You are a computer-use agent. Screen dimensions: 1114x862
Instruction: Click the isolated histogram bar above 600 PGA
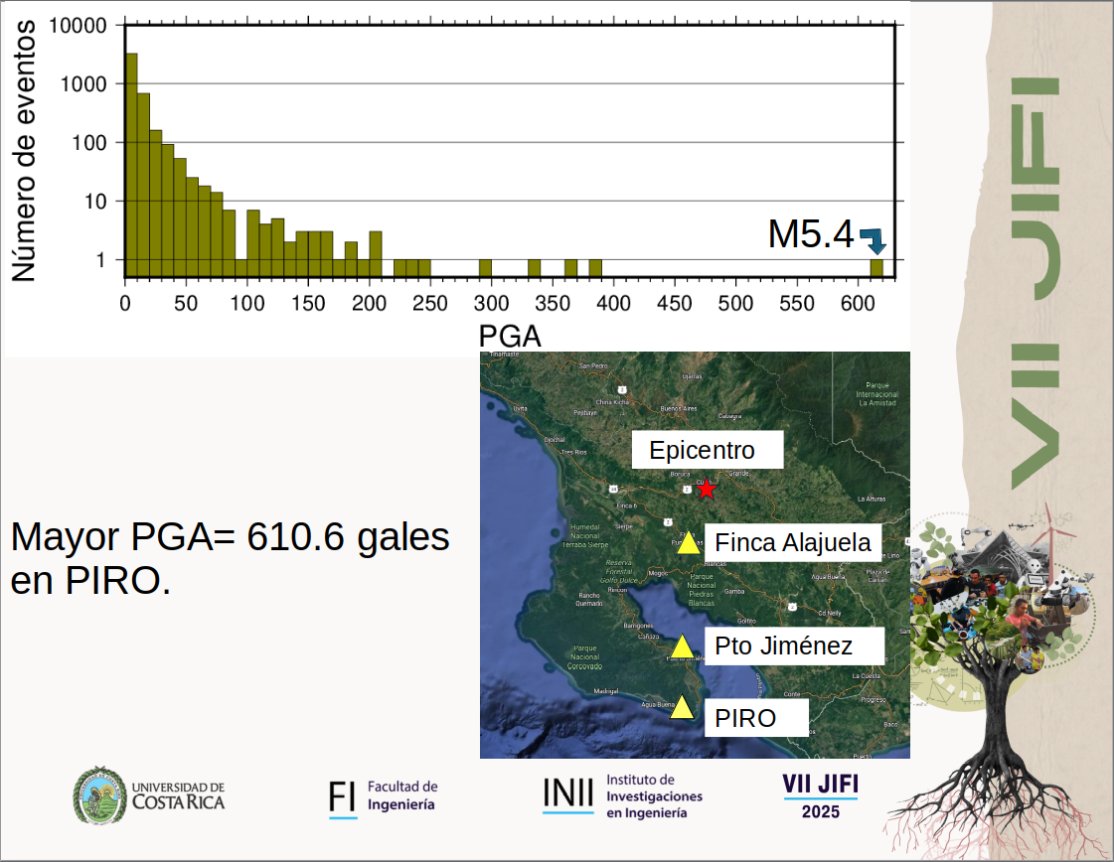pos(876,267)
